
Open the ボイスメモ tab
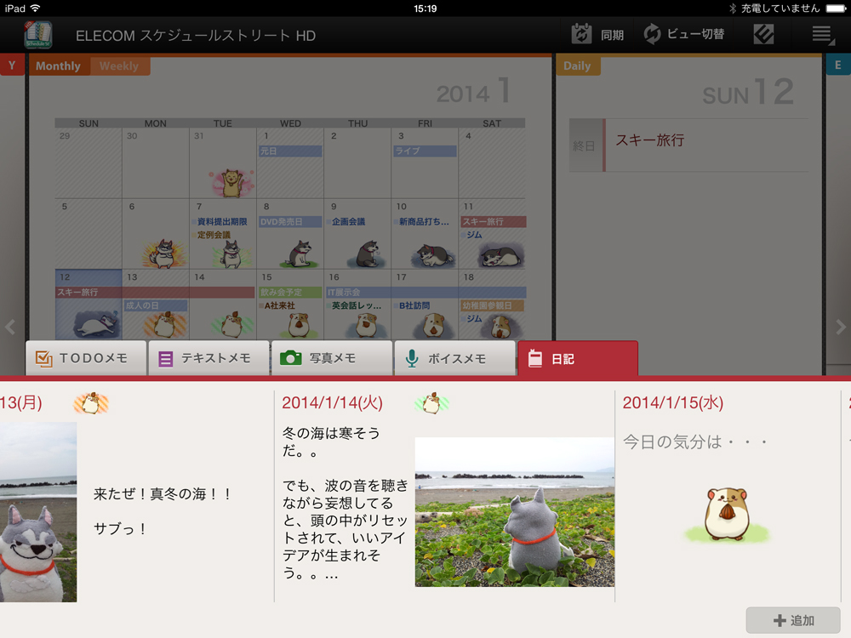(454, 358)
